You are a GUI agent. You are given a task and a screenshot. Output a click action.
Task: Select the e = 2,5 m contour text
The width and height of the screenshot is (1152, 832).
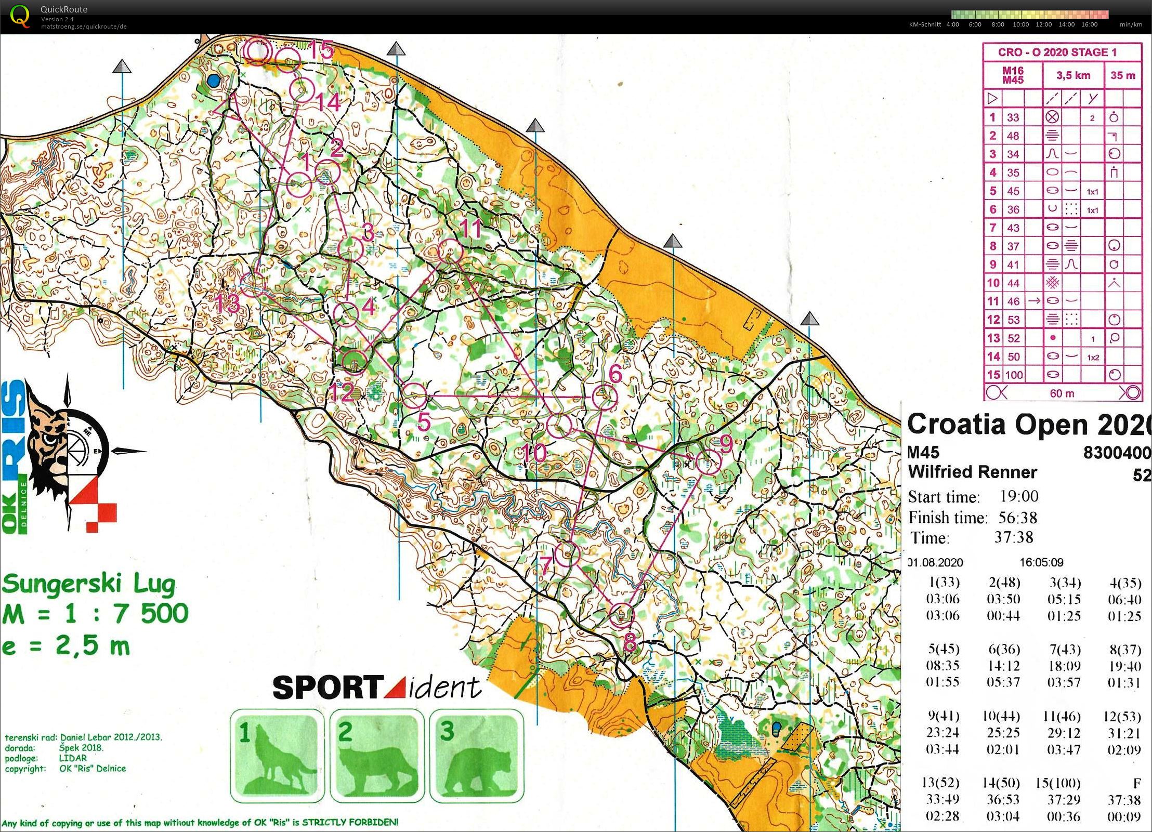pos(66,645)
